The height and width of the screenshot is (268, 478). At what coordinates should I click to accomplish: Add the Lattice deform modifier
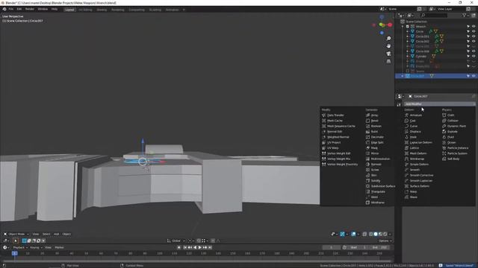(412, 148)
